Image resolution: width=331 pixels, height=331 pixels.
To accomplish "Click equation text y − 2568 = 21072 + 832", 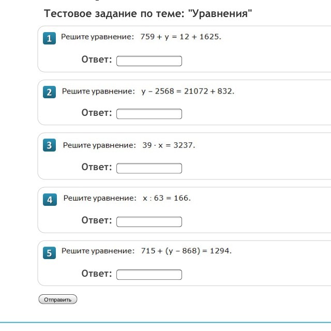I will (x=187, y=92).
